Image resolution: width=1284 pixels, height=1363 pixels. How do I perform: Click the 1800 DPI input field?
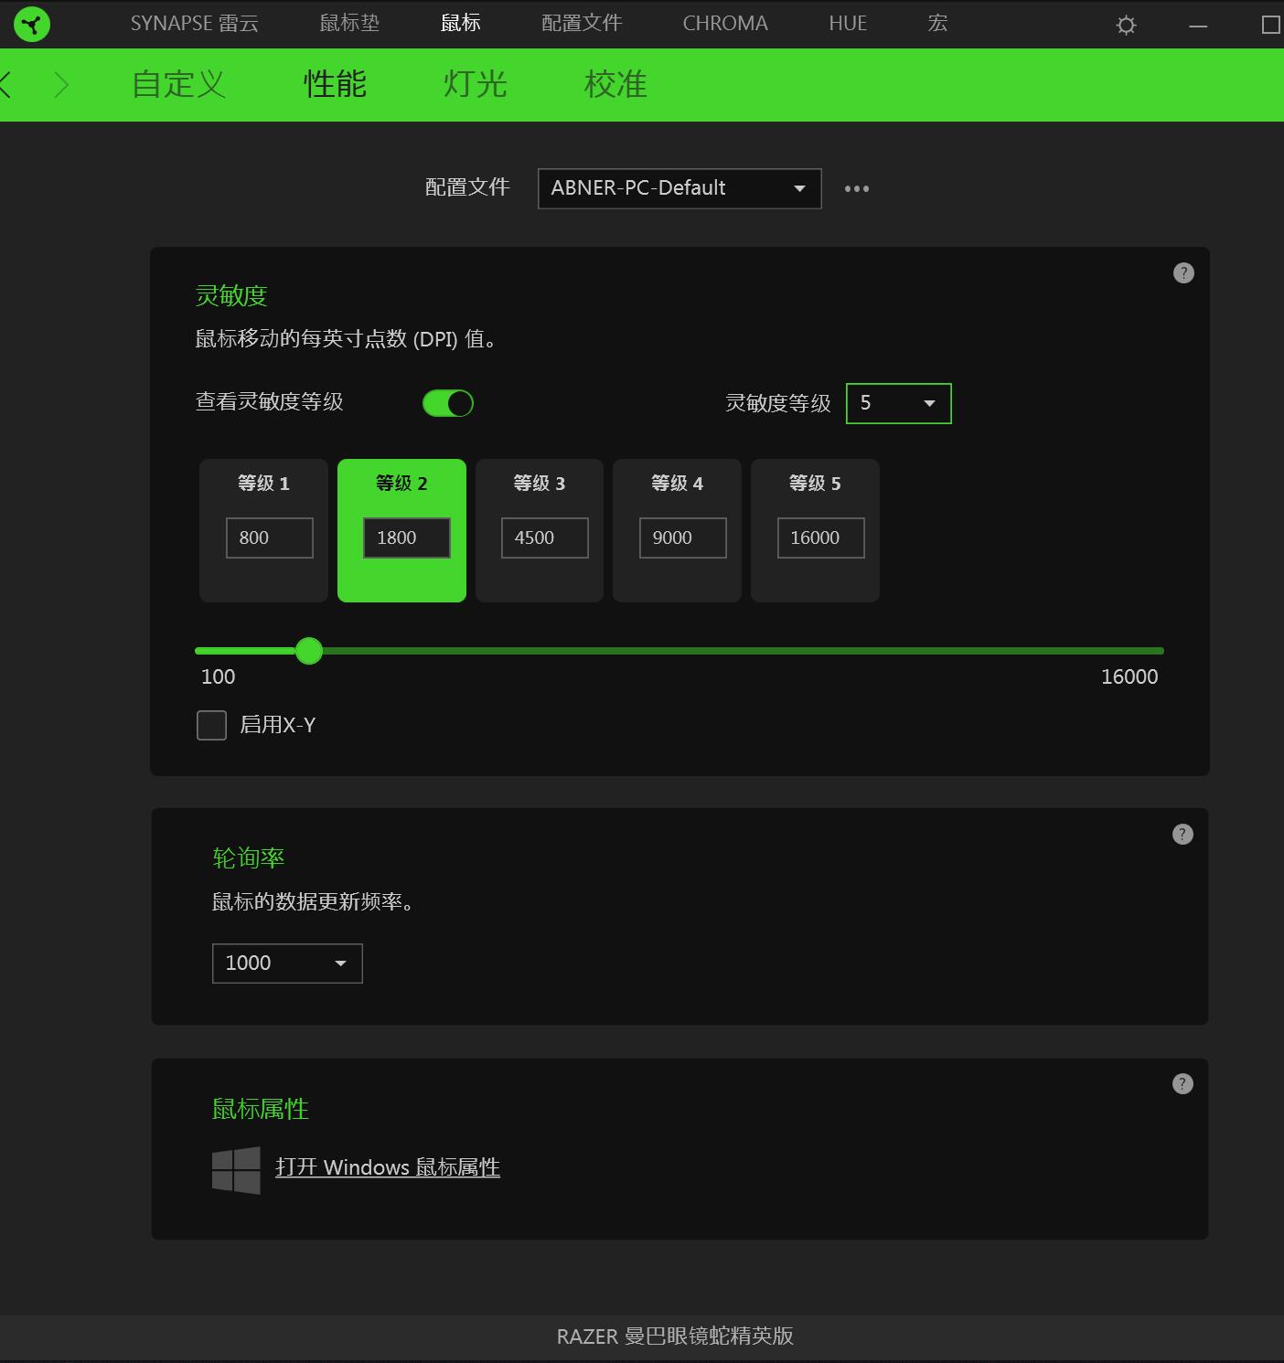coord(406,538)
